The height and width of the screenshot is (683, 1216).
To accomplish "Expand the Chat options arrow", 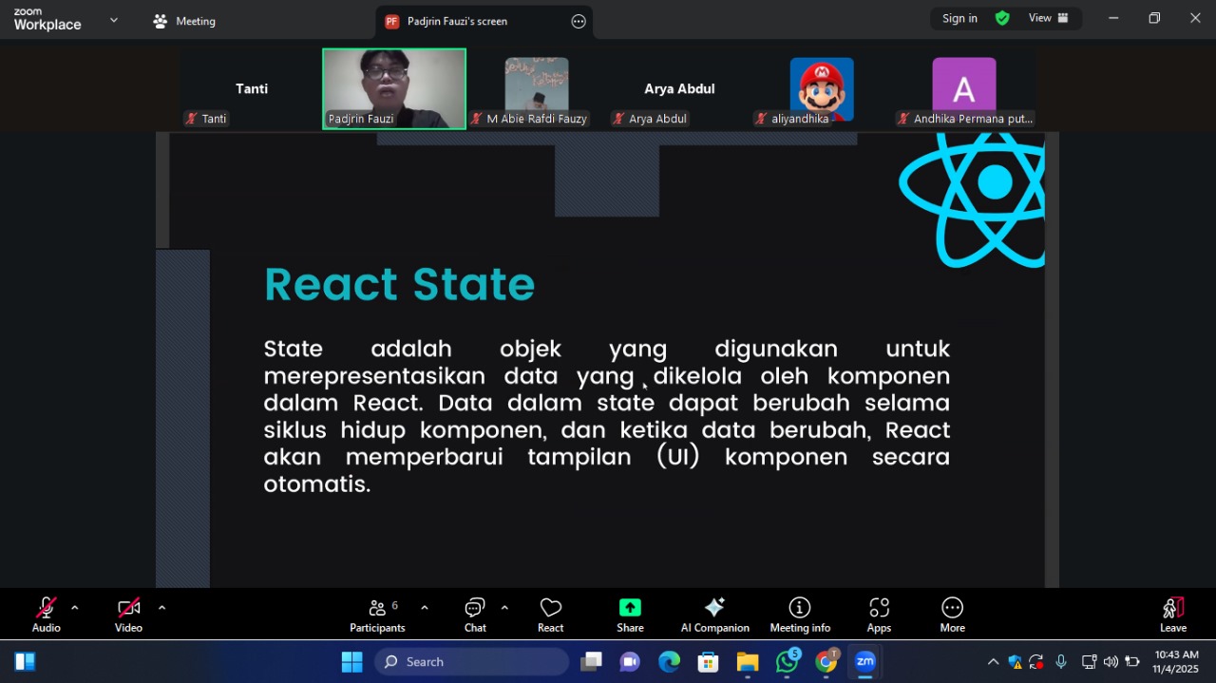I will pyautogui.click(x=504, y=608).
